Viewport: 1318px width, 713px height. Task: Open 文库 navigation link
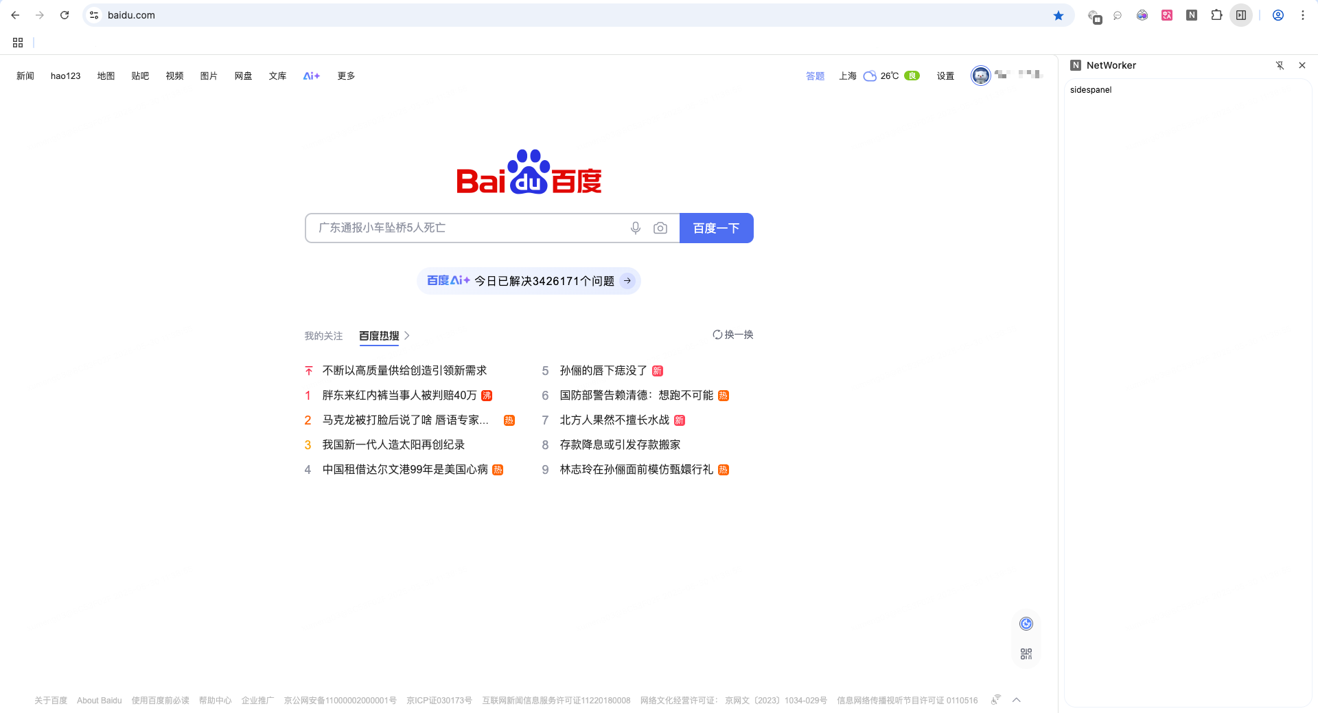277,76
